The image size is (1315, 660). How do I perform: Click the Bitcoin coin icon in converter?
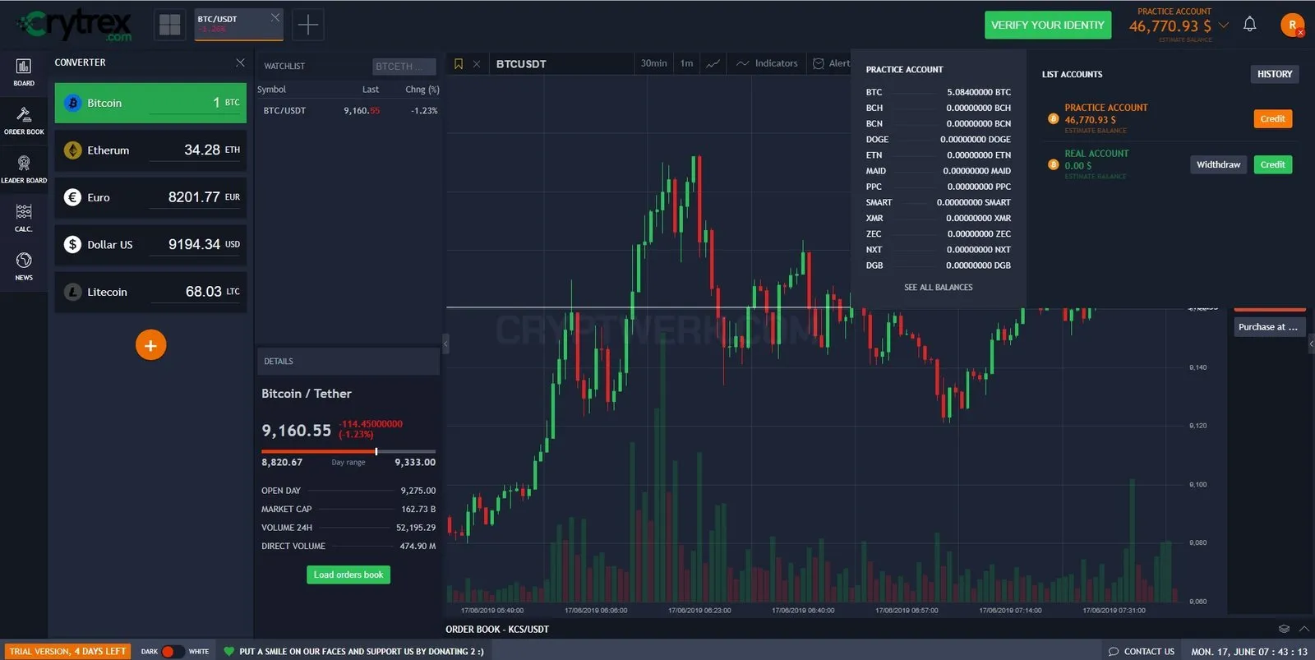coord(72,103)
